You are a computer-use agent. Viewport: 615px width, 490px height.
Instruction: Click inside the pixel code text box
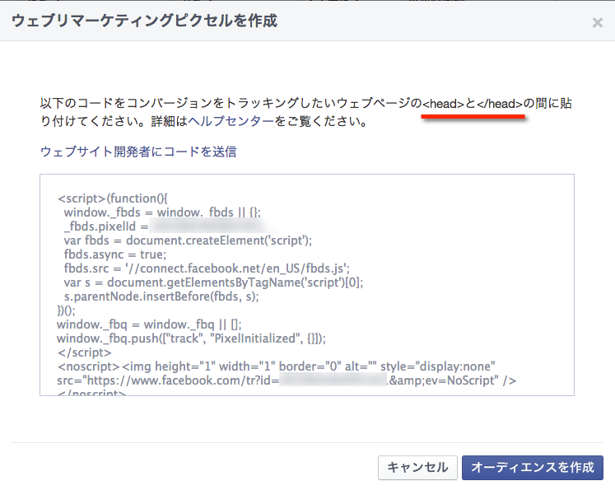pos(307,285)
